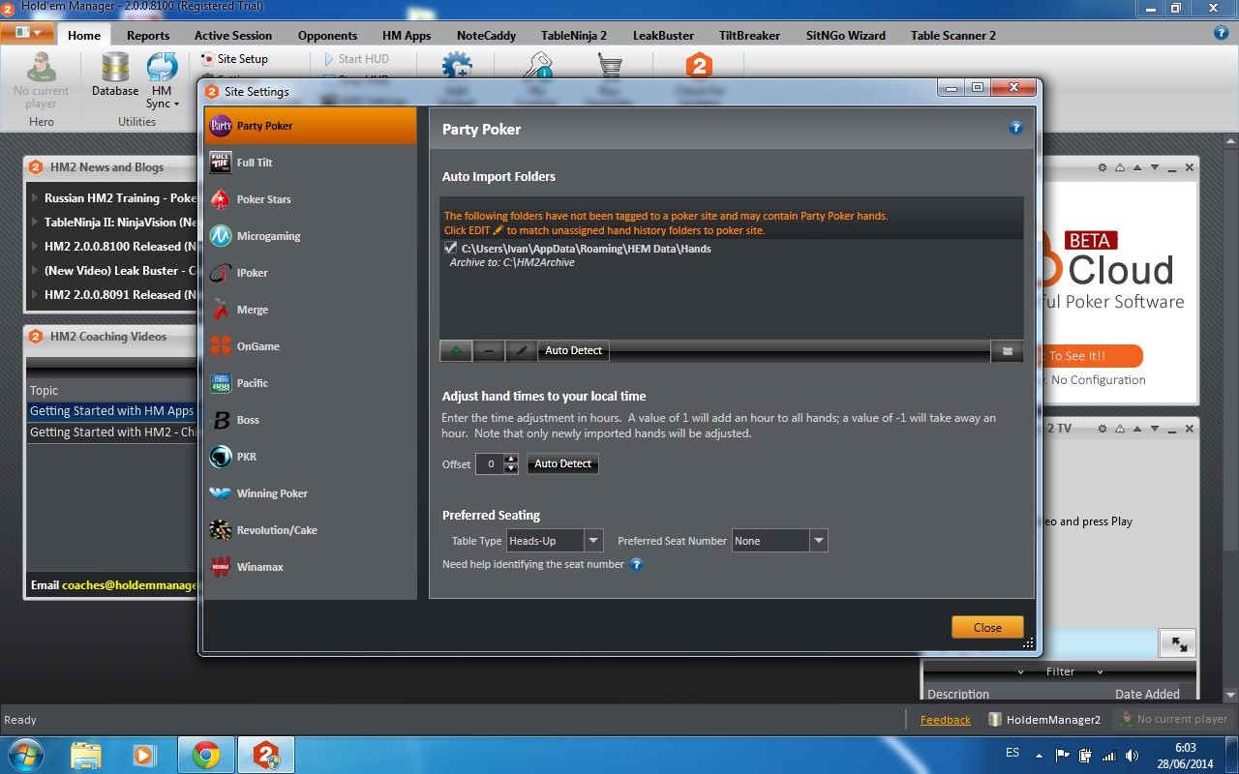The width and height of the screenshot is (1239, 774).
Task: Open Database utility in ribbon
Action: click(115, 74)
